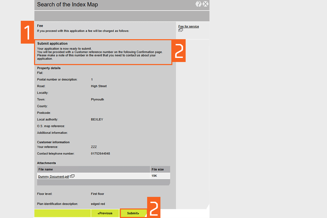
Task: Click the new-window icon beside Dummy Document.pdf
Action: coord(73,176)
